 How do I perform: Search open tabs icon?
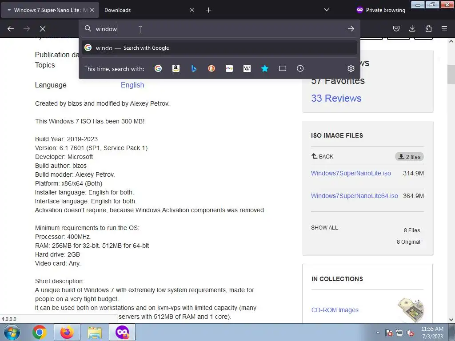tap(282, 68)
